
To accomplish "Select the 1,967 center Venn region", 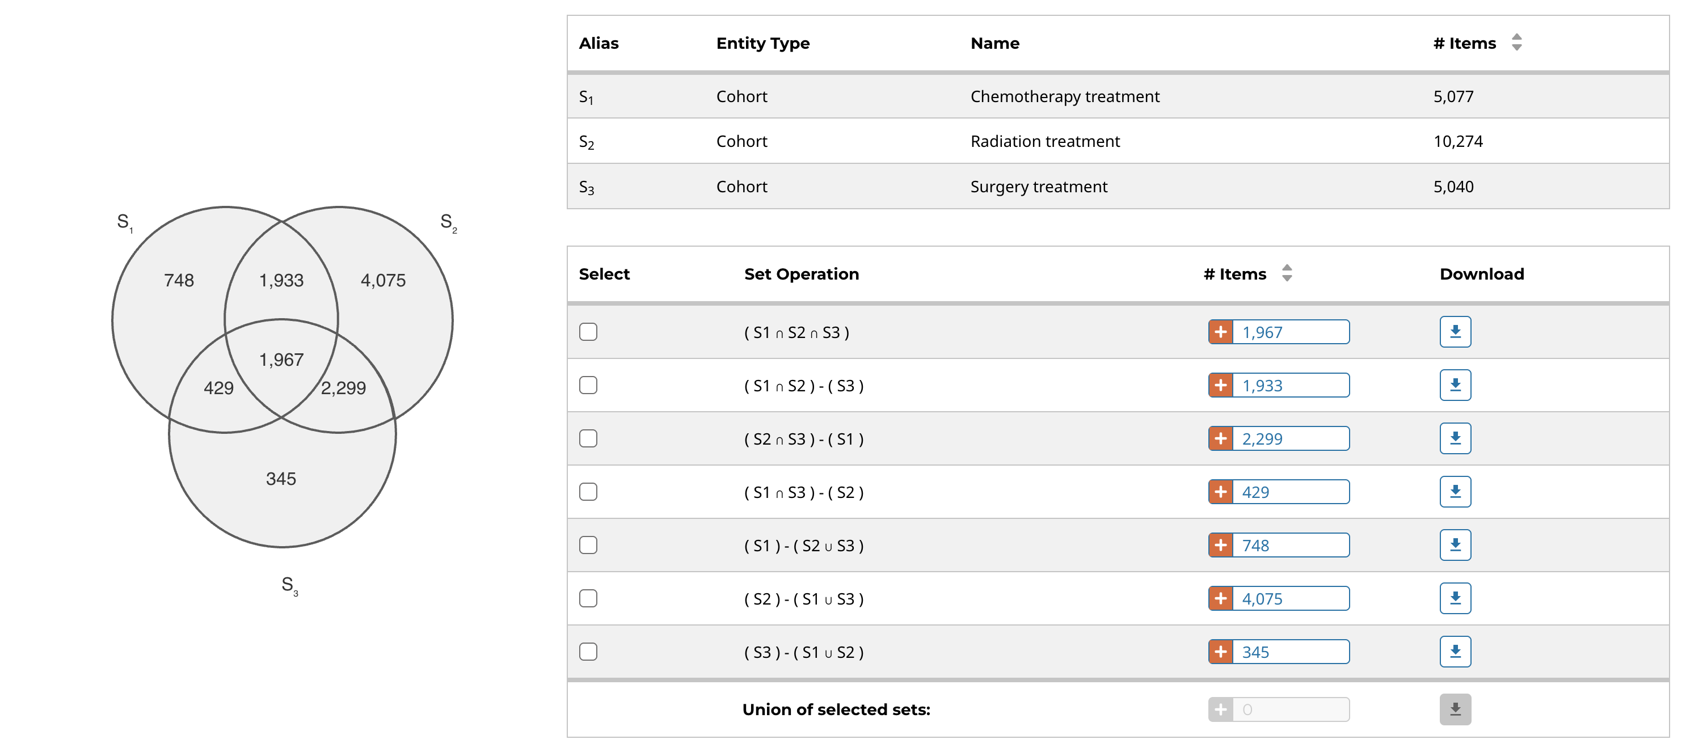I will point(281,360).
